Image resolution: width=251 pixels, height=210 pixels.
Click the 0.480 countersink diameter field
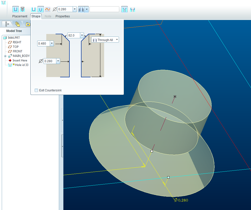43,43
